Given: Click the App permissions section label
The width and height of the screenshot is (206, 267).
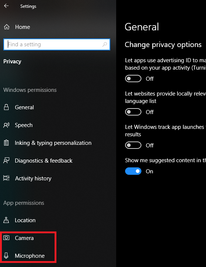Looking at the screenshot, I should point(24,203).
